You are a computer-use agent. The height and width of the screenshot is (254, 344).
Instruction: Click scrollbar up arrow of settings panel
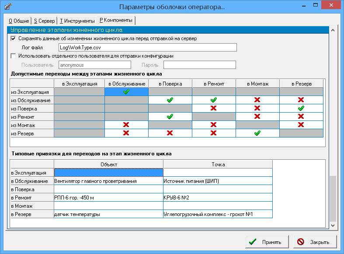333,30
